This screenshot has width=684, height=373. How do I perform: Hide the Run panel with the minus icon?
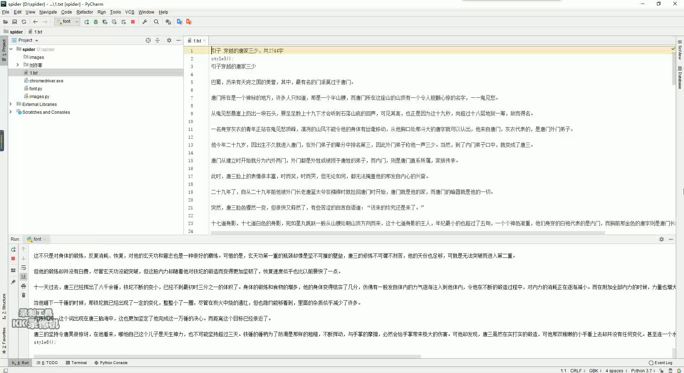pyautogui.click(x=671, y=239)
